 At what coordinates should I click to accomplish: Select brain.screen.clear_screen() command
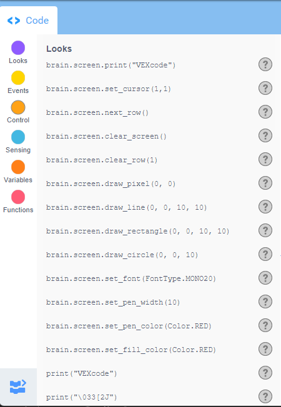(106, 137)
